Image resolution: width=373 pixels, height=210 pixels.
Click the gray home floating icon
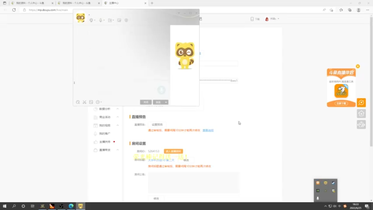click(x=361, y=113)
